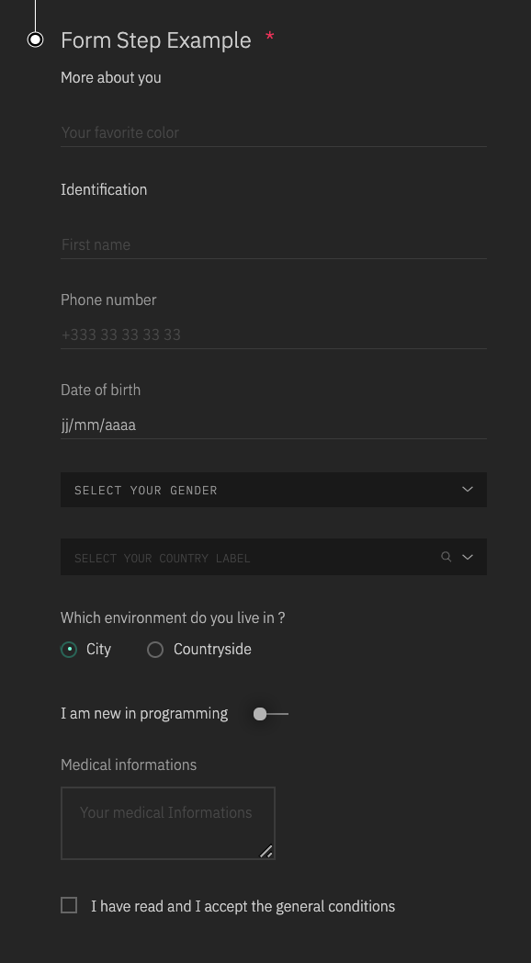Click the search icon in country selector

tap(446, 557)
